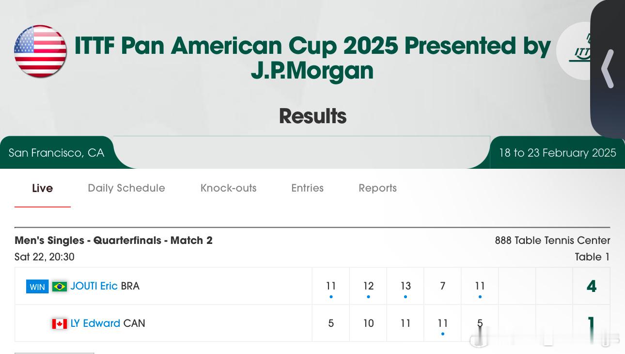Click JOUTI Eric's final score of 4

(591, 286)
